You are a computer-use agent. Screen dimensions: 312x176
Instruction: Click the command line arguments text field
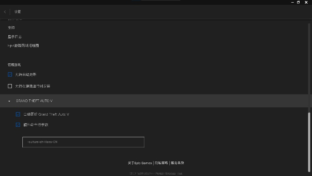tap(83, 142)
